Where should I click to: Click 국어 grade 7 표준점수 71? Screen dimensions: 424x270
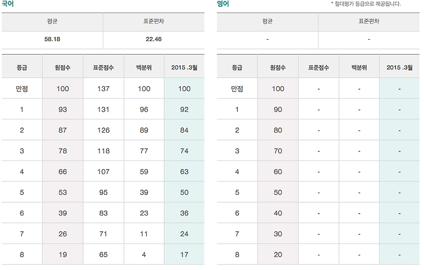point(103,234)
